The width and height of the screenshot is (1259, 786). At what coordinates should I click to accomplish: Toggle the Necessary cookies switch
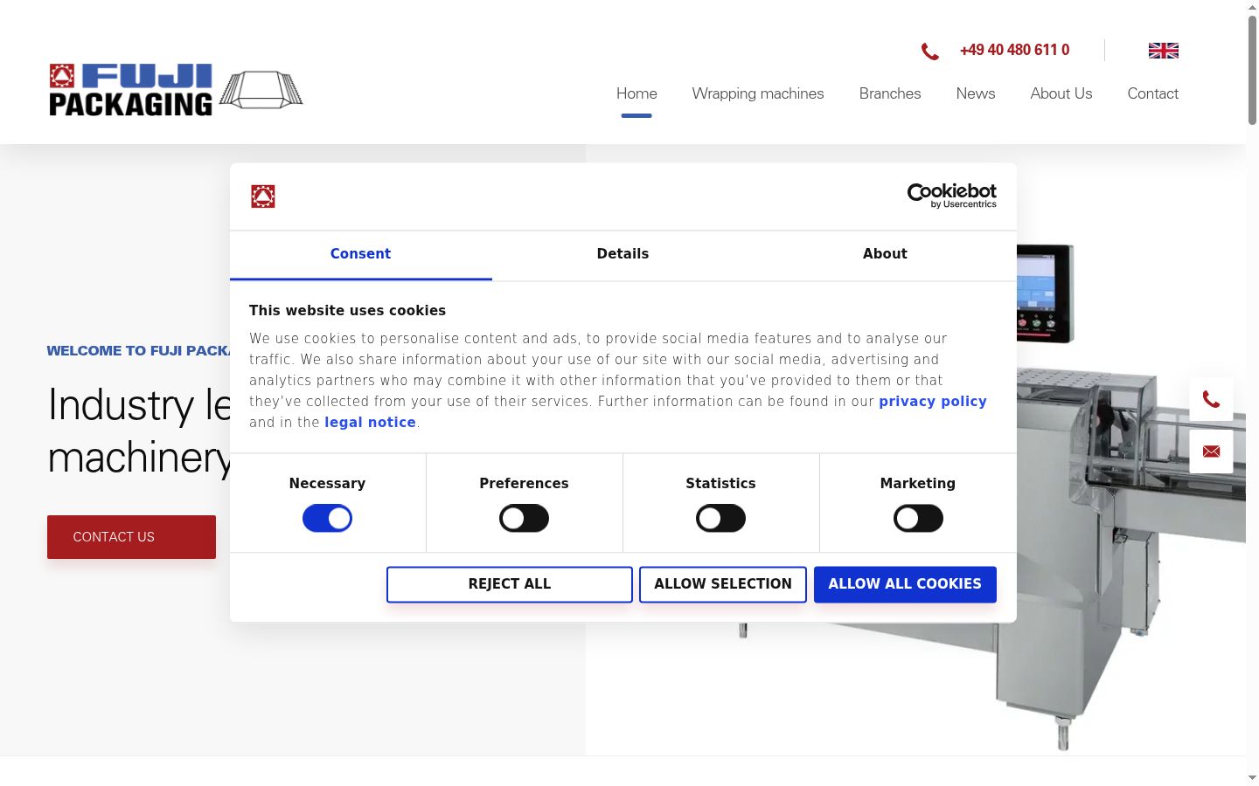coord(327,519)
